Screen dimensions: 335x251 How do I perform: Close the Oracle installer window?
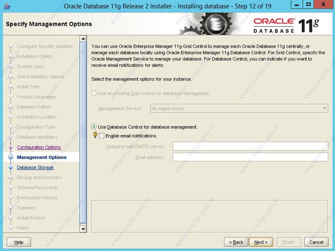pyautogui.click(x=323, y=5)
